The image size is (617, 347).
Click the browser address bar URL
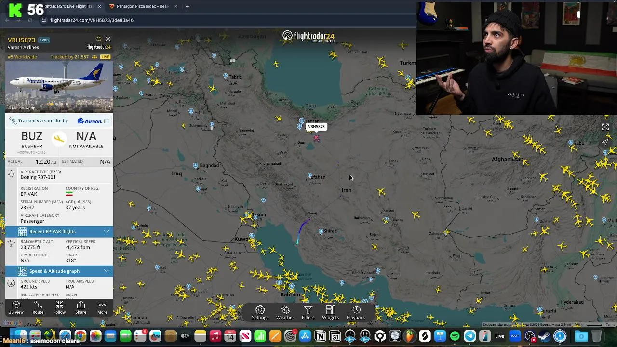point(92,20)
